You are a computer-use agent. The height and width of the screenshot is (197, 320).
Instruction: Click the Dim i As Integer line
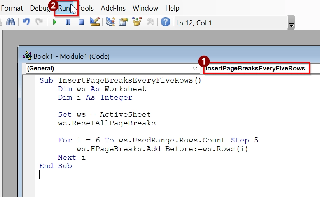[x=95, y=97]
